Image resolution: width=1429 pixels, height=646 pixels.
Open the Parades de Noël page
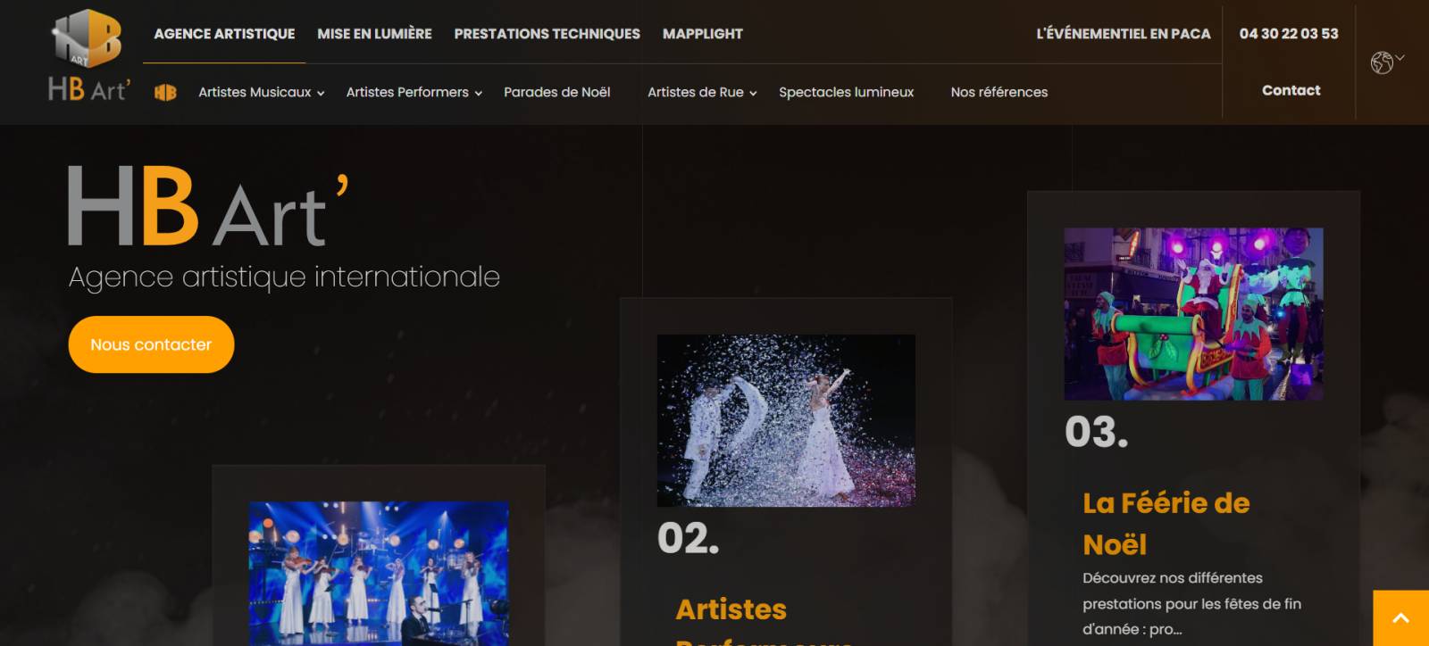coord(557,92)
